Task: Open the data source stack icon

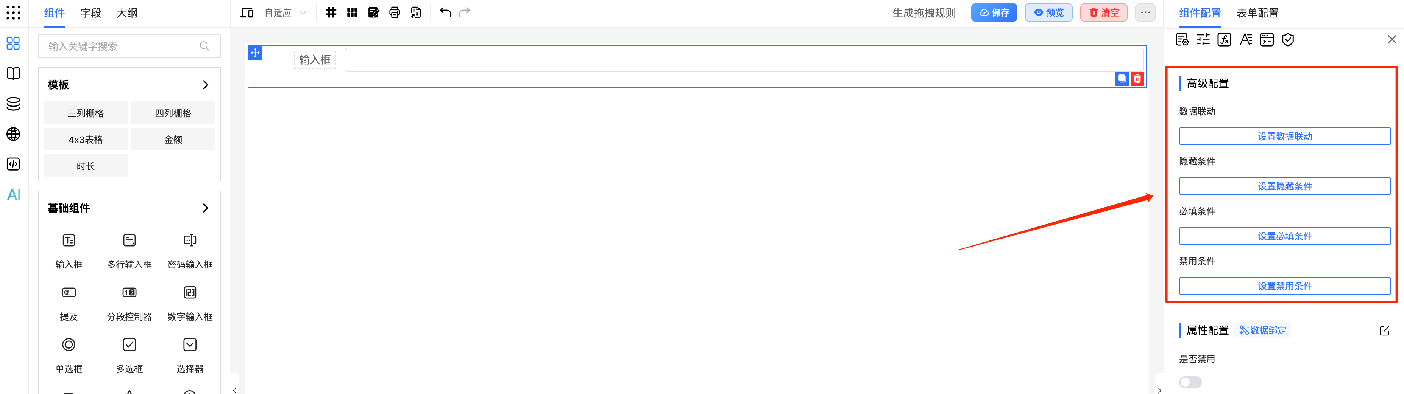Action: pyautogui.click(x=14, y=103)
